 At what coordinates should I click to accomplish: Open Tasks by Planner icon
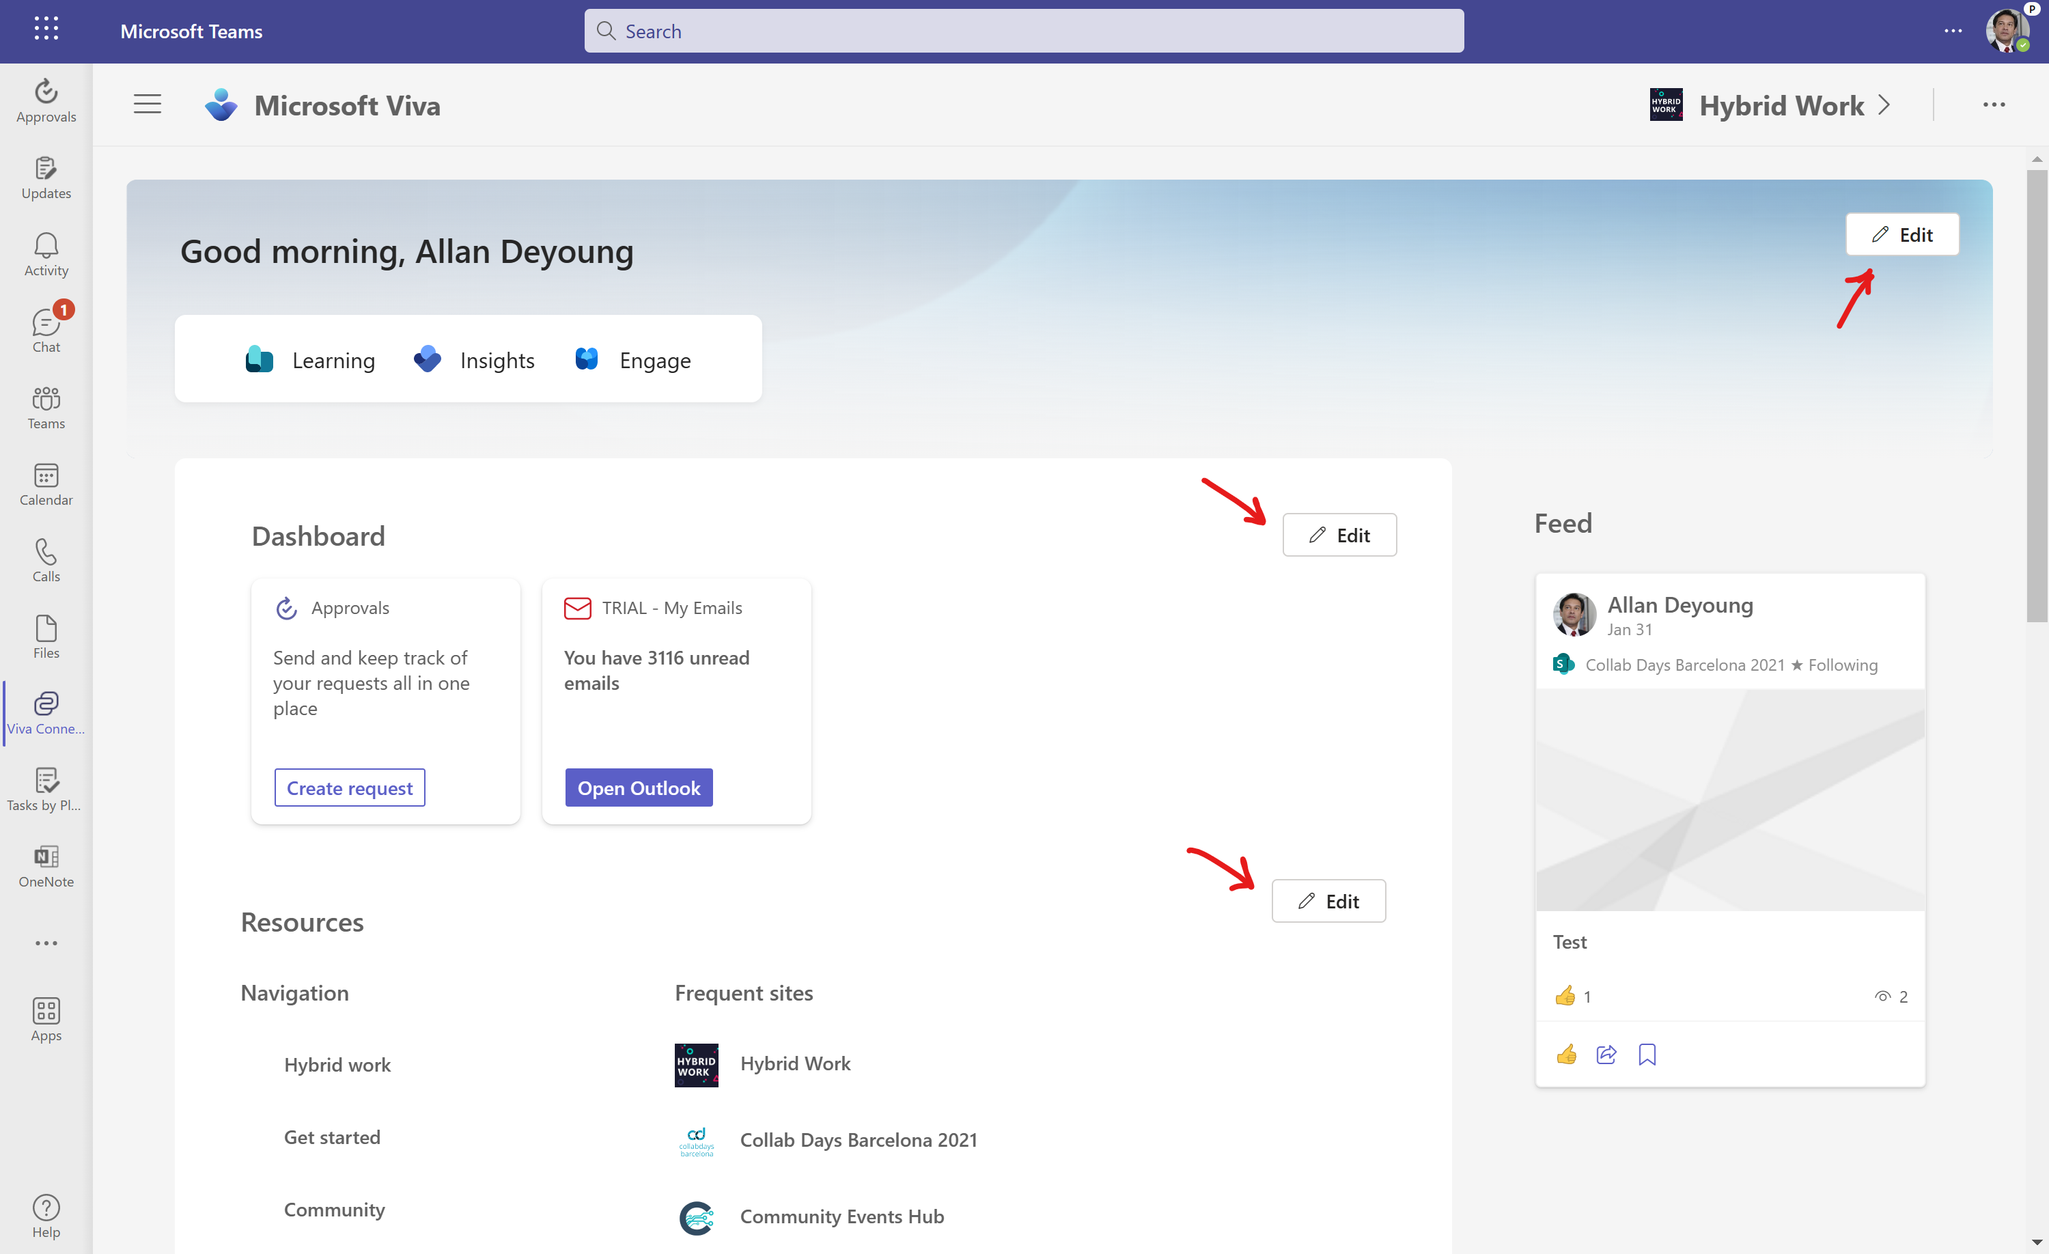tap(46, 789)
